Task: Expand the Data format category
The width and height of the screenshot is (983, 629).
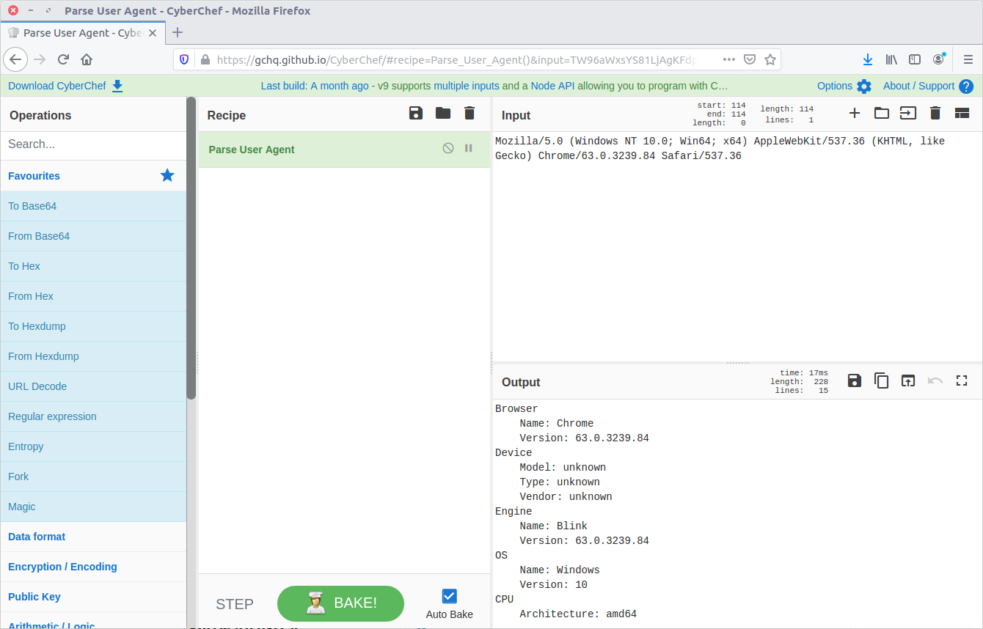Action: click(37, 537)
